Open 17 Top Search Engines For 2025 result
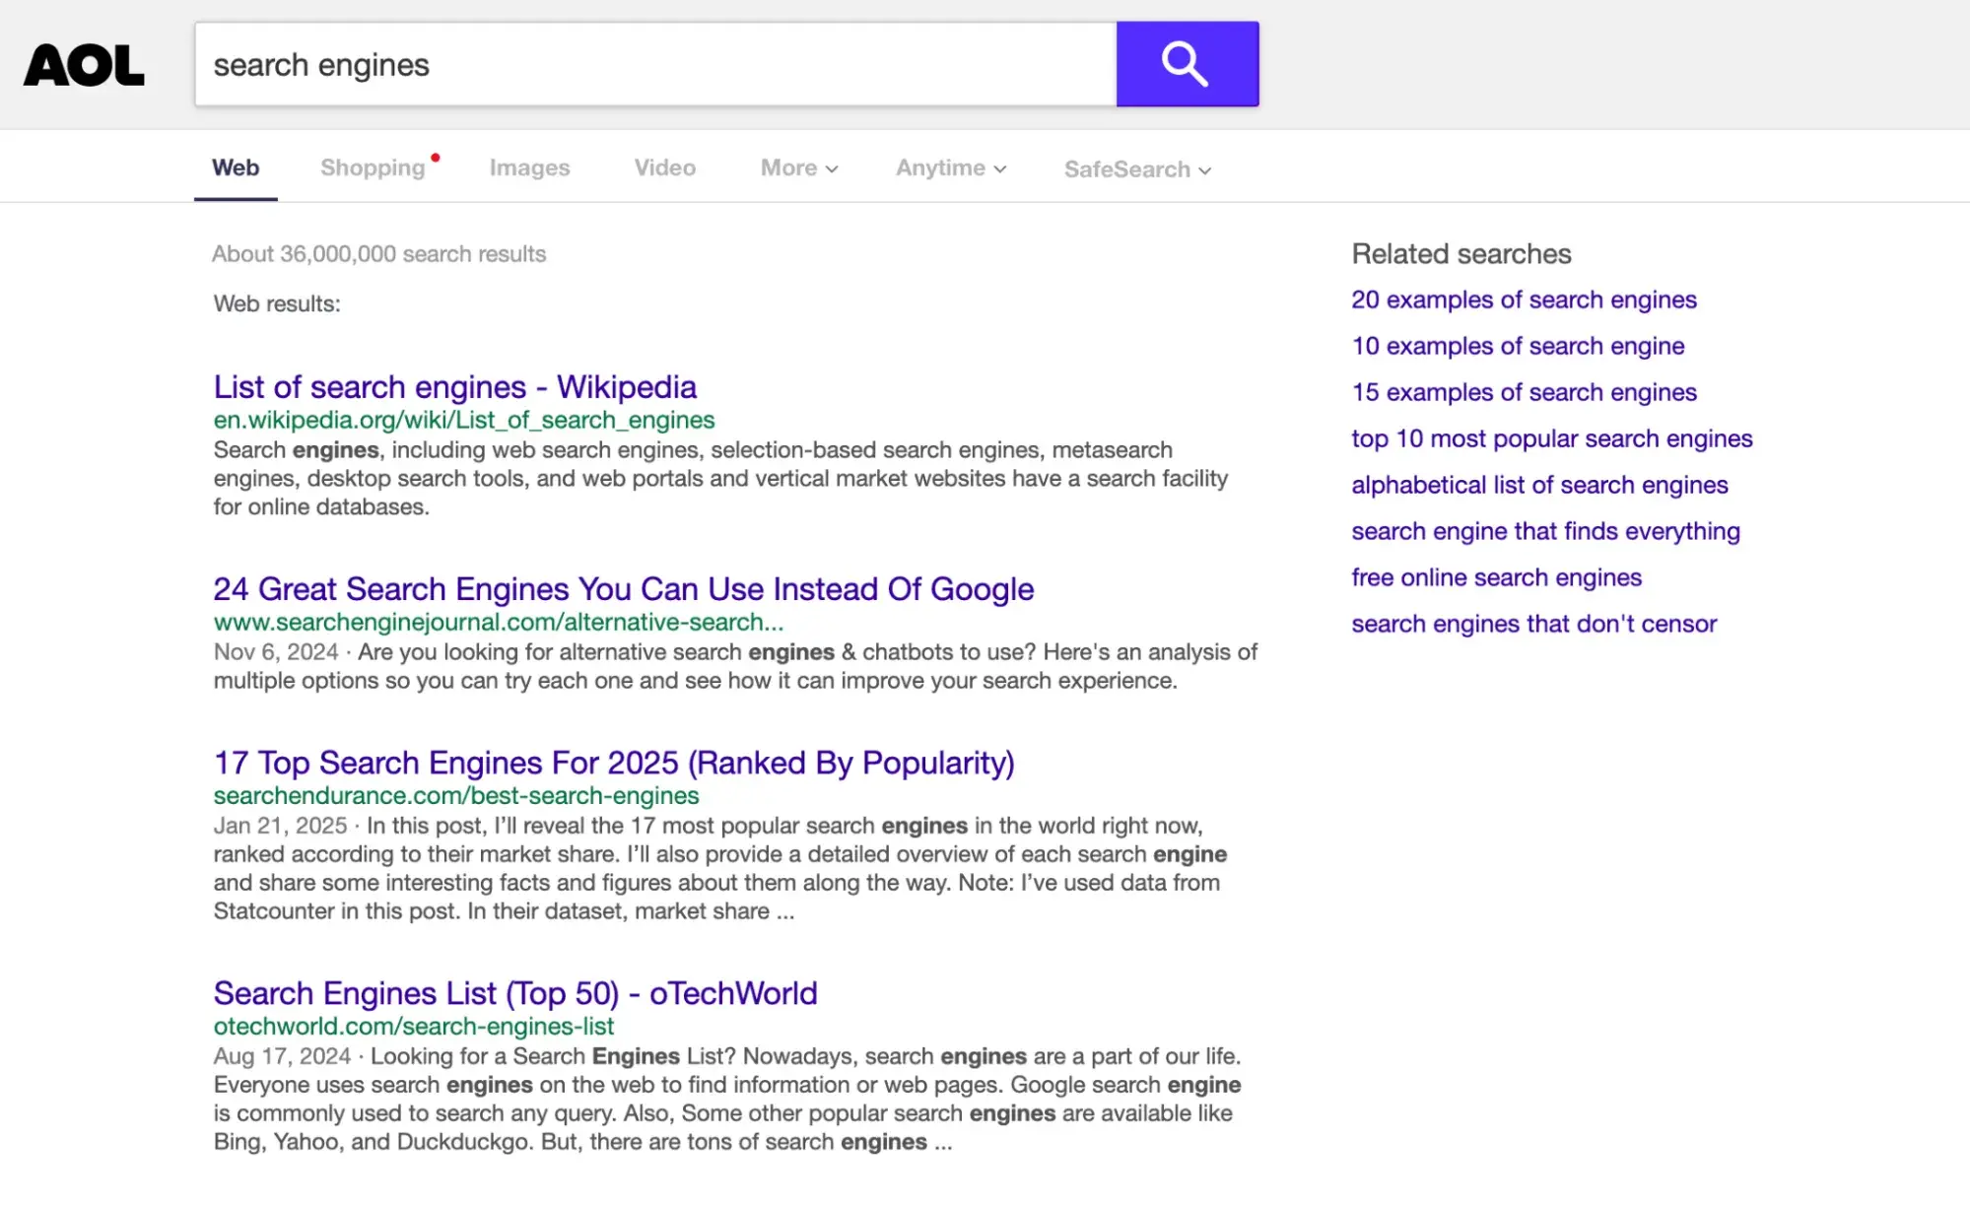 pos(614,763)
